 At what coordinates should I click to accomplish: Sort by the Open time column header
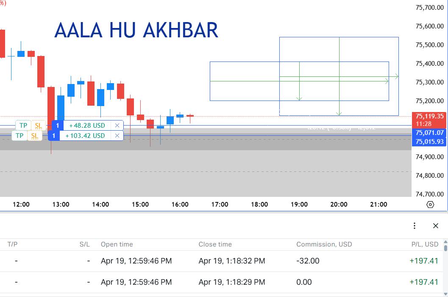[117, 244]
